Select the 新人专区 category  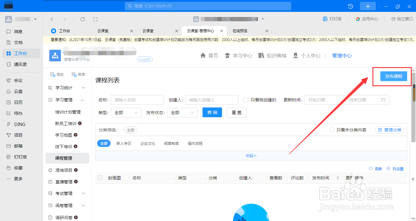point(124,143)
